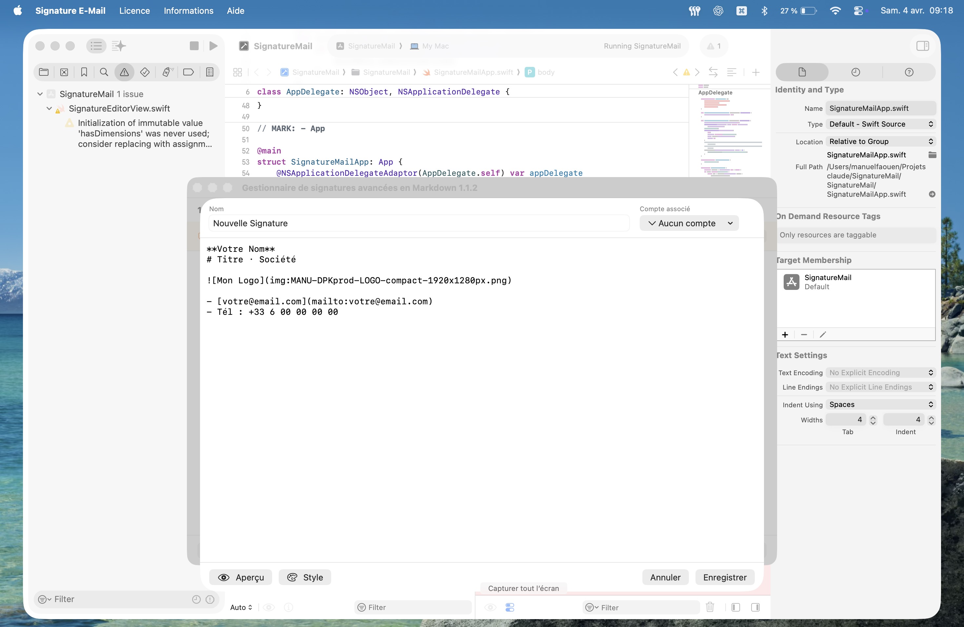This screenshot has width=964, height=627.
Task: Click the Run play button
Action: (x=213, y=46)
